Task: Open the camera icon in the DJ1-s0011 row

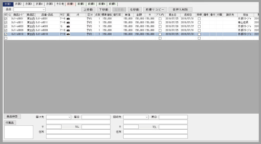Action: (x=68, y=23)
